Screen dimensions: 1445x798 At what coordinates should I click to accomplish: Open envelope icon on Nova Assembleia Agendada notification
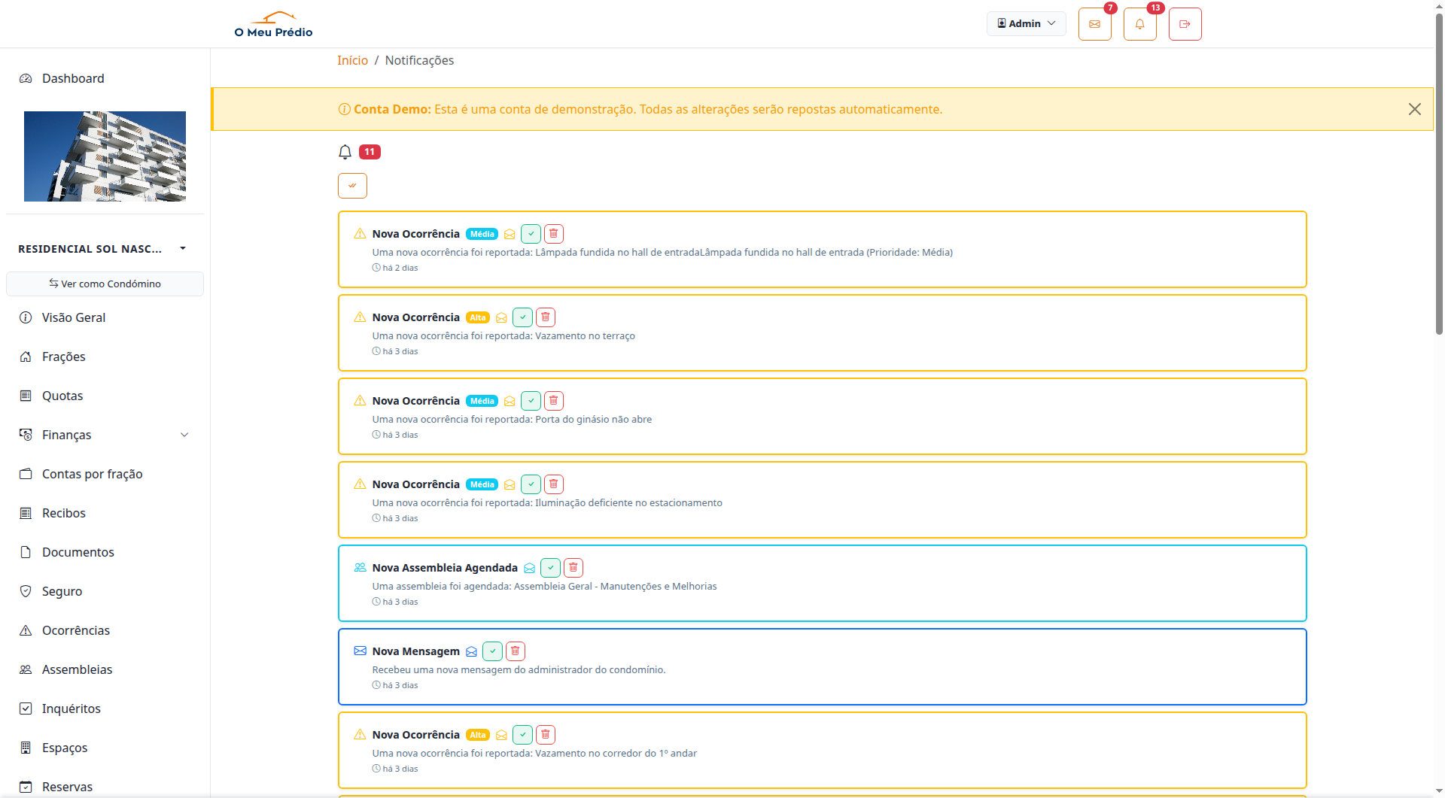[x=530, y=567]
